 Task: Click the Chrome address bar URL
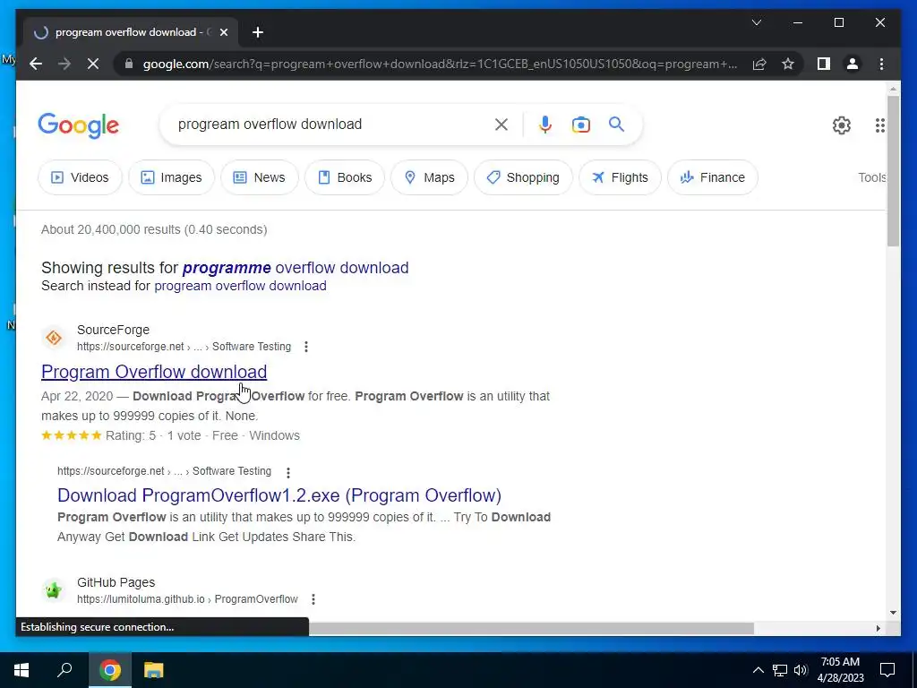coord(440,64)
